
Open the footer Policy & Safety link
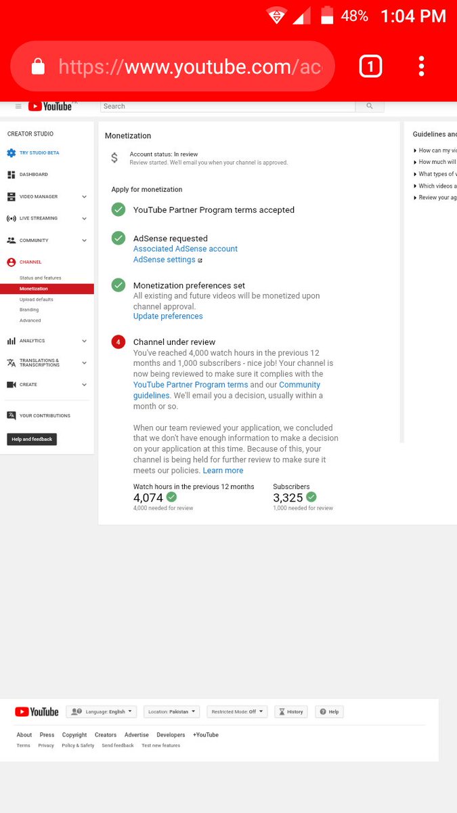click(78, 746)
